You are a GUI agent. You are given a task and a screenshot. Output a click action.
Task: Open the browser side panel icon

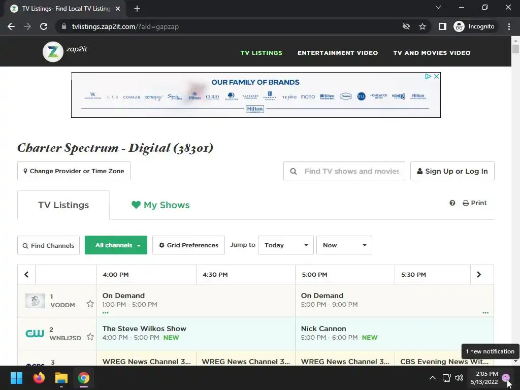tap(442, 26)
